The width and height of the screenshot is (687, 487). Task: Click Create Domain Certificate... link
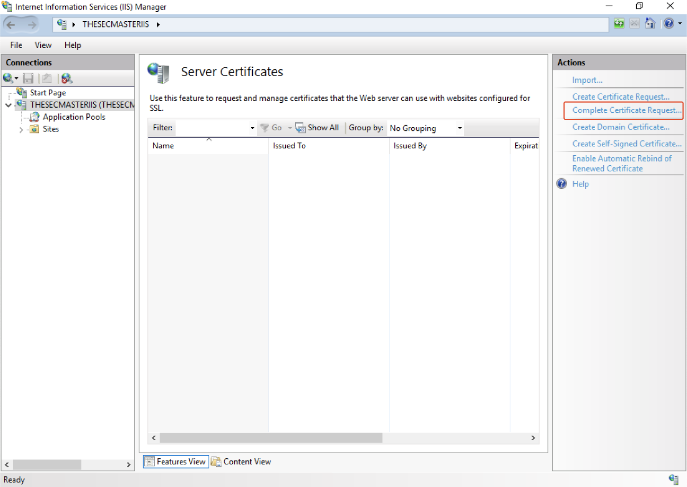point(621,127)
